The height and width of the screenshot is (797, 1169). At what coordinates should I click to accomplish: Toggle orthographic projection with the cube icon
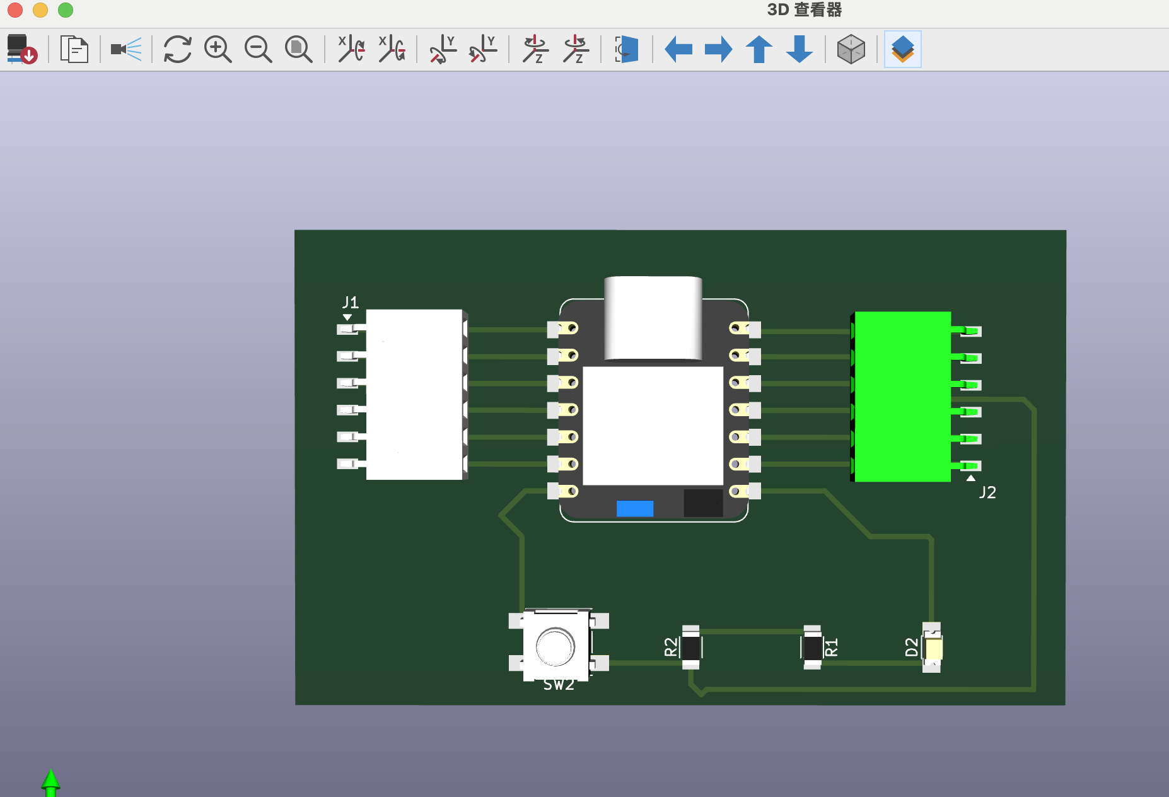(851, 49)
